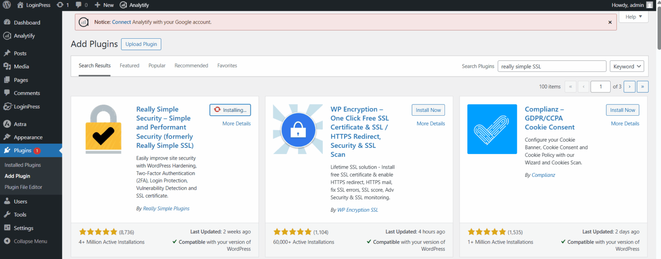Click the Posts pin icon

tap(7, 53)
